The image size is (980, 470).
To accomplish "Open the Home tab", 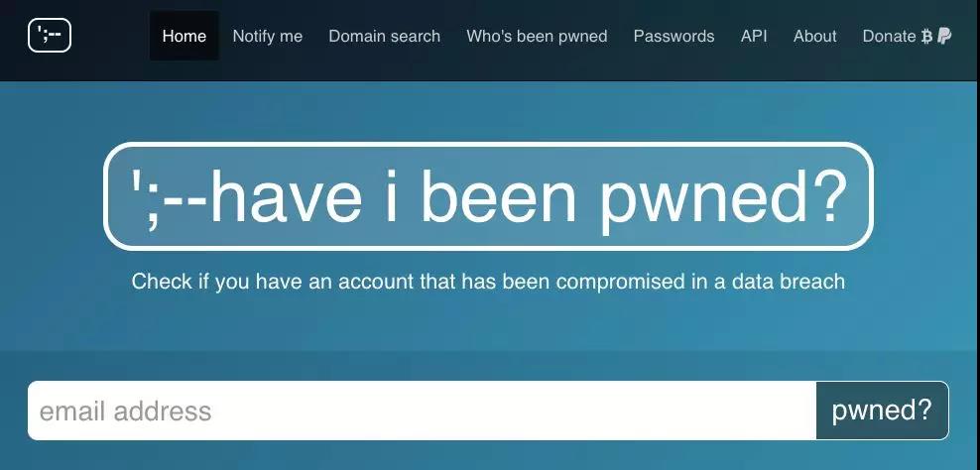I will pyautogui.click(x=184, y=36).
